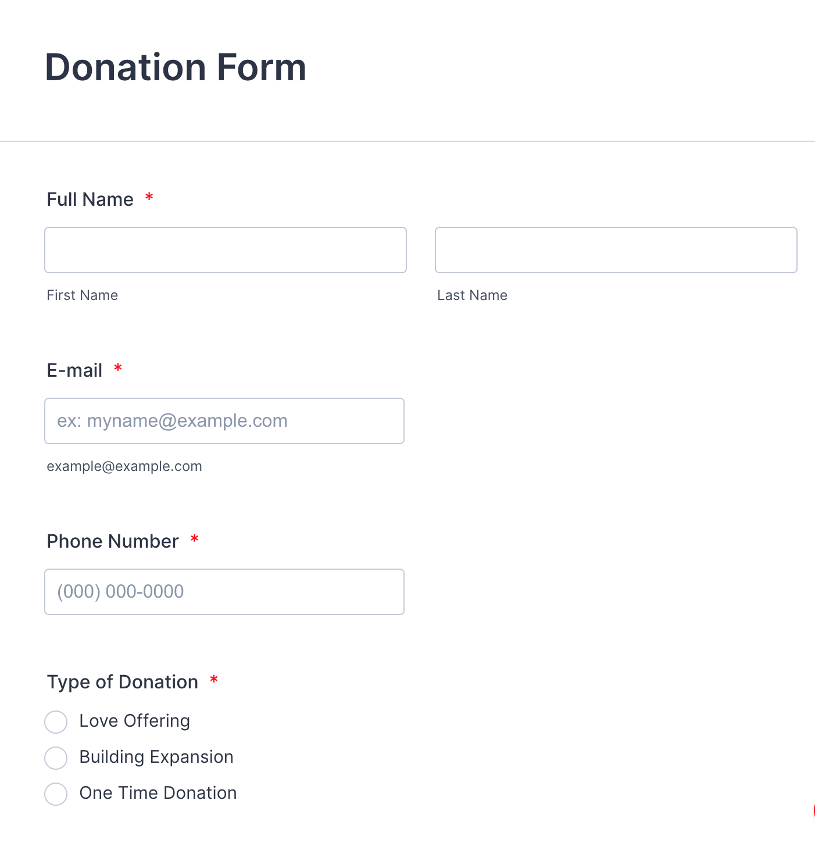This screenshot has width=815, height=850.
Task: Click the 'Love Offering' option text
Action: [x=134, y=721]
